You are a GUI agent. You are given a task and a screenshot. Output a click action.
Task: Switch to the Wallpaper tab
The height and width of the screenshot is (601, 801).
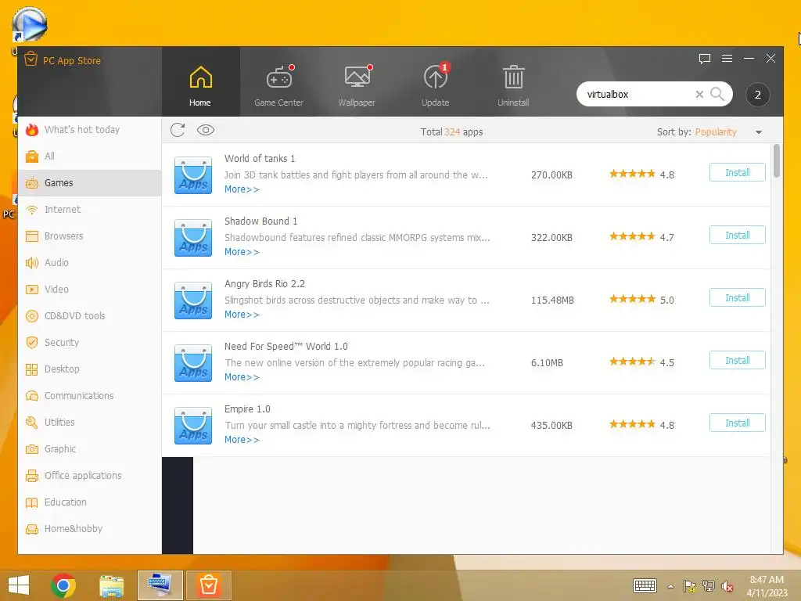(x=357, y=85)
